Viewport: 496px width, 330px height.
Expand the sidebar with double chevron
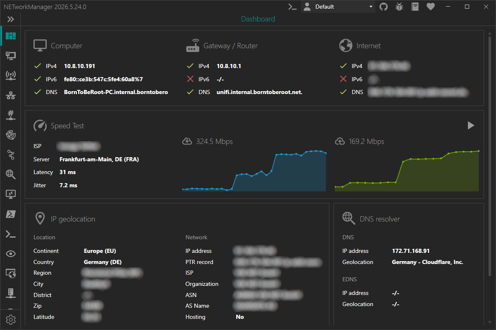tap(11, 19)
